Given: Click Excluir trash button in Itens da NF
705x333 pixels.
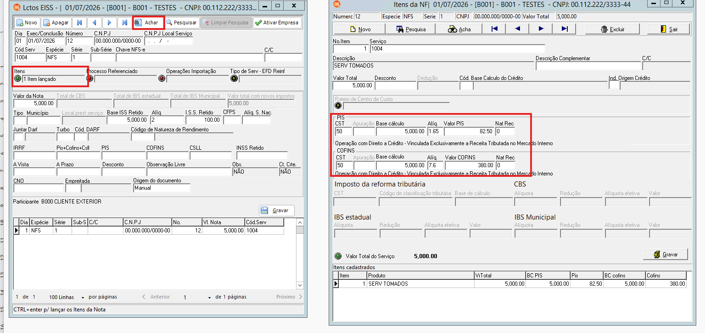Looking at the screenshot, I should (613, 29).
